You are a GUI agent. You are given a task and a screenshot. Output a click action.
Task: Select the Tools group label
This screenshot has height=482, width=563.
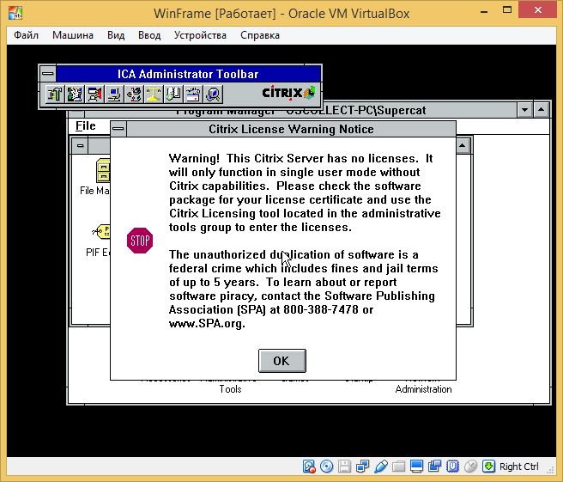[x=230, y=389]
